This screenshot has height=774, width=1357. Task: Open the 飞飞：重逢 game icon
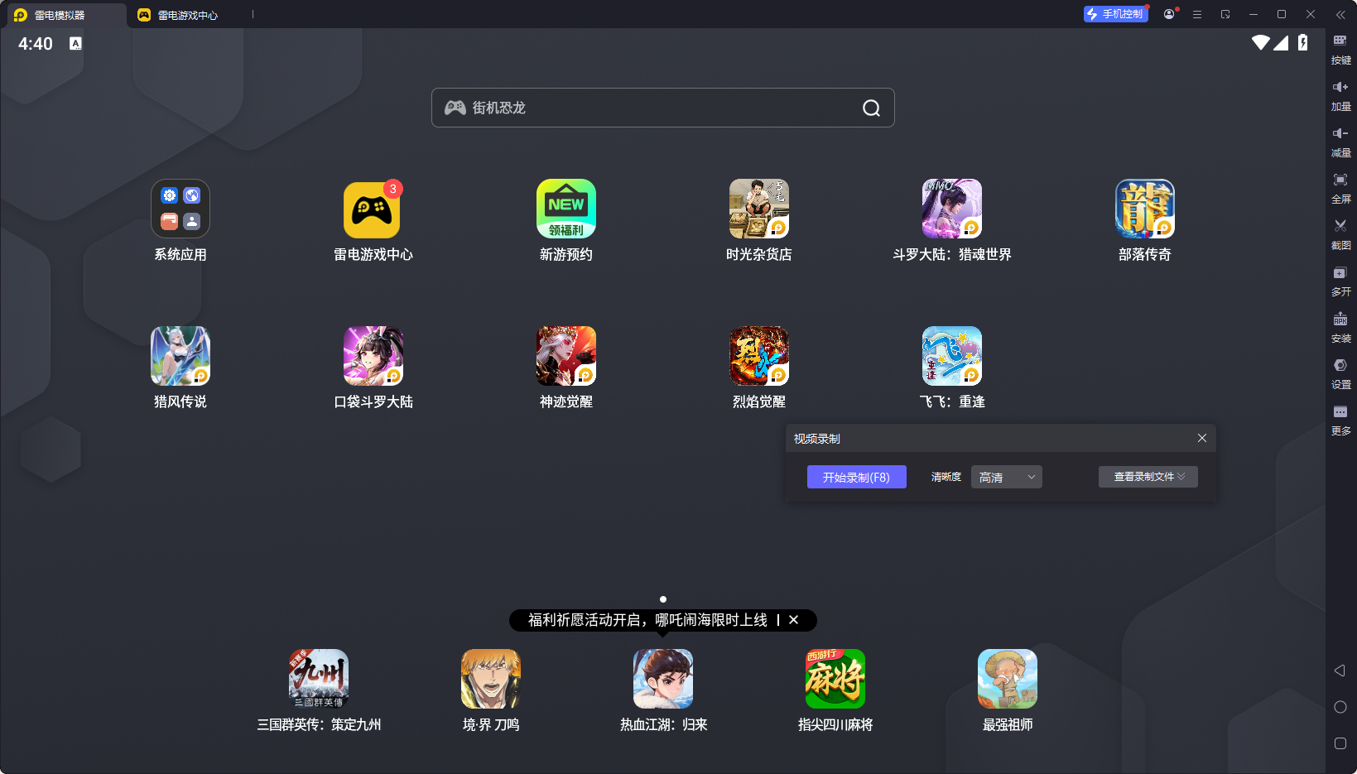(x=952, y=356)
